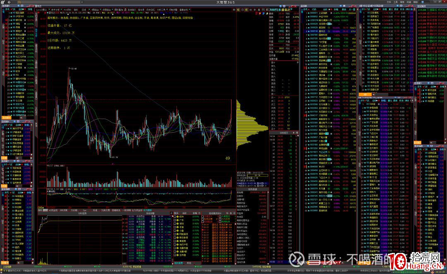
Task: Click the 日 icon in chart mini-toolbar
Action: (x=242, y=10)
